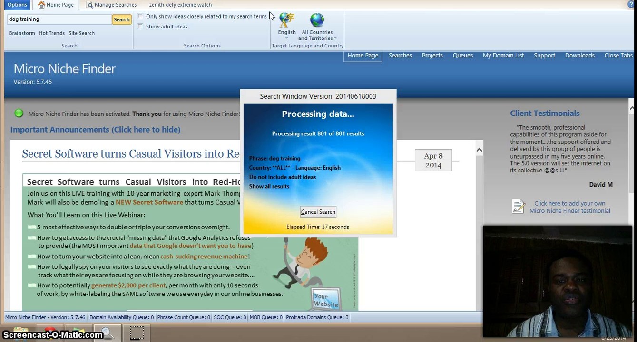Click the Phrase Count Queue status entry
This screenshot has height=342, width=637.
[x=183, y=317]
